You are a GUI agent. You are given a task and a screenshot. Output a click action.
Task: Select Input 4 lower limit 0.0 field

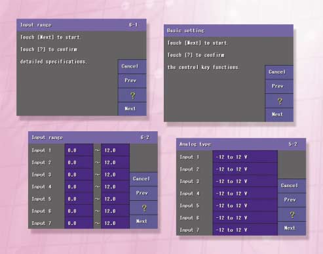pos(79,186)
